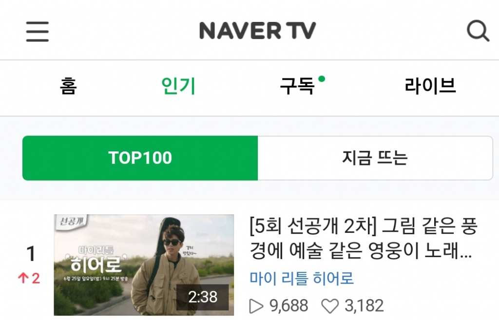This screenshot has width=499, height=320.
Task: Play the rank 1 video thumbnail
Action: click(144, 265)
